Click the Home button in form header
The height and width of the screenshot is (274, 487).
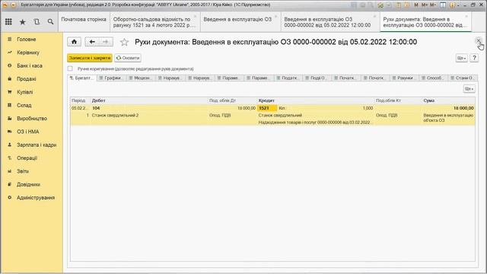(x=75, y=42)
